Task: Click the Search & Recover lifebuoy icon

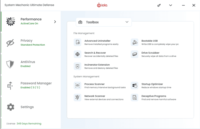Action: coord(77,54)
